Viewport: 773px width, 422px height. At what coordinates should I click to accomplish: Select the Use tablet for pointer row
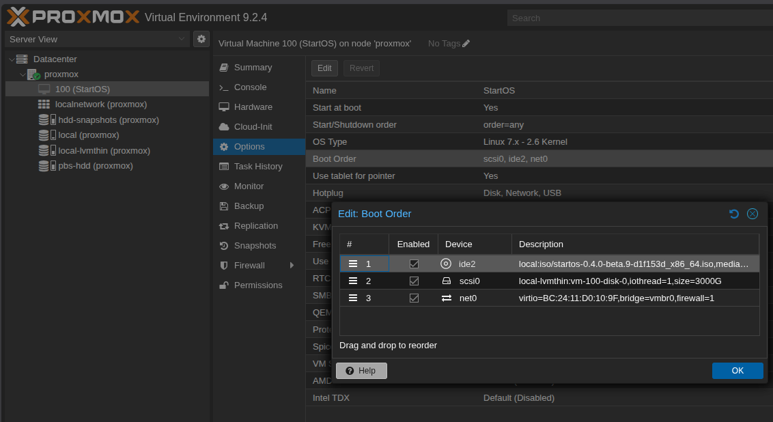coord(539,176)
